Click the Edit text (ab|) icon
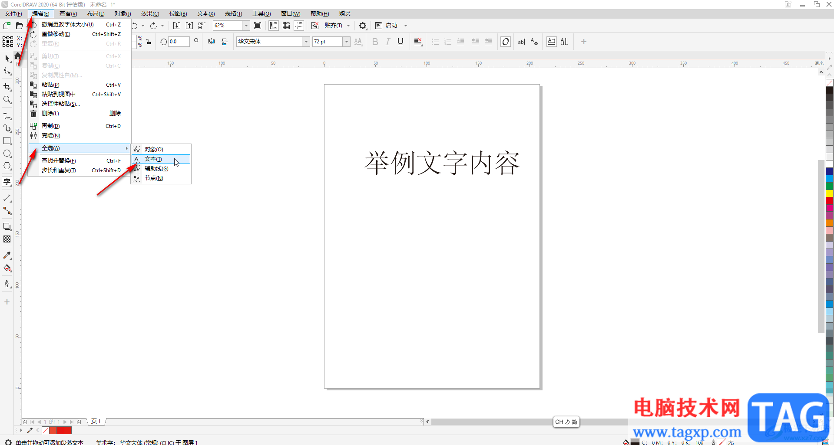Screen dimensions: 834x445 pos(521,42)
